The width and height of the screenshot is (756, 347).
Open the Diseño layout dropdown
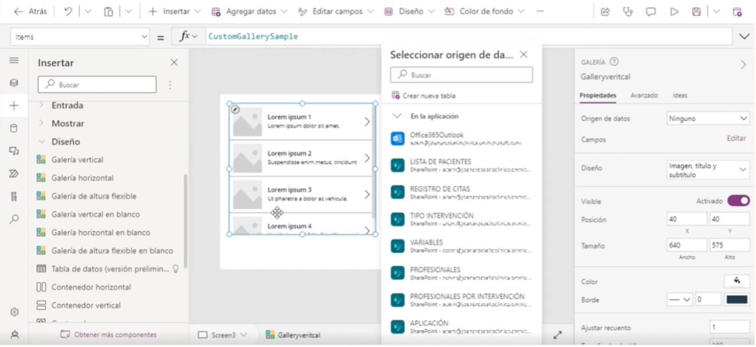[x=707, y=170]
